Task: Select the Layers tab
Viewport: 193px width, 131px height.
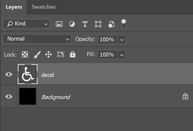Action: [x=14, y=7]
